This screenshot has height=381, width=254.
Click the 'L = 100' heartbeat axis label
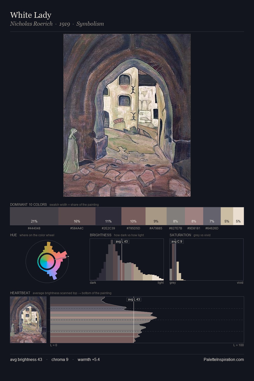[x=239, y=345]
